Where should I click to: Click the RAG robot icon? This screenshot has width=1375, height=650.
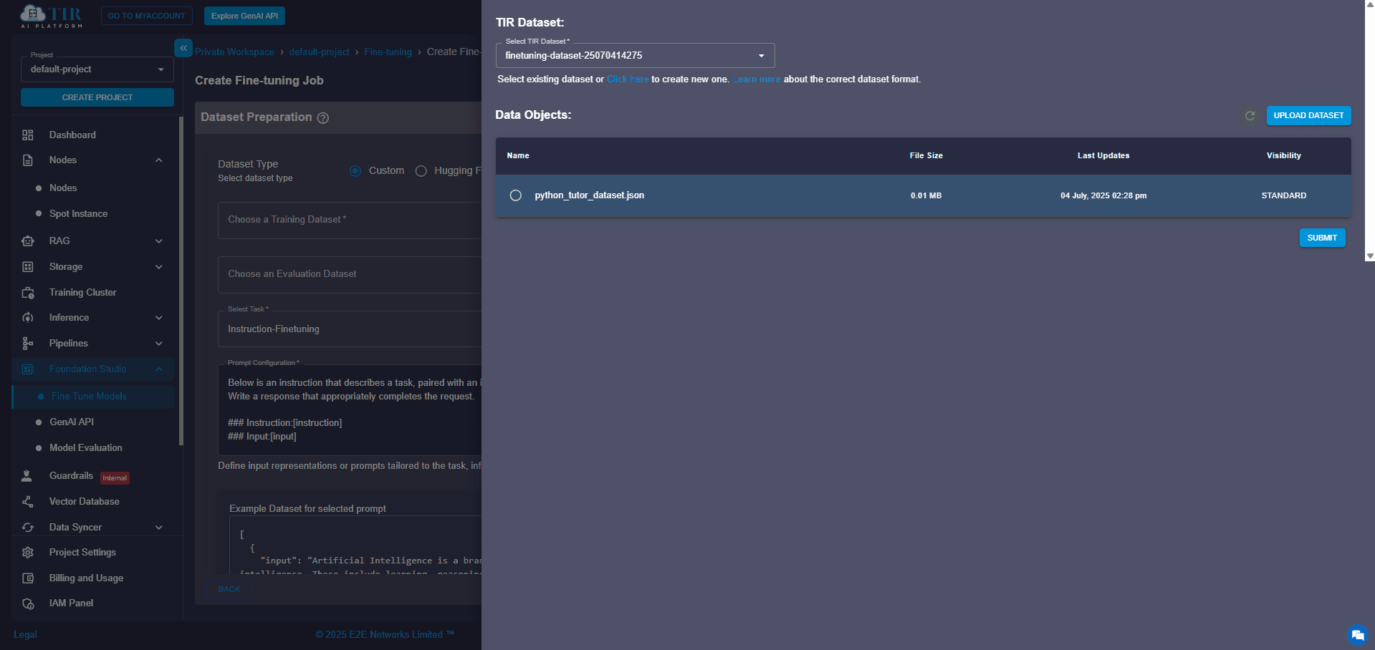click(x=28, y=241)
